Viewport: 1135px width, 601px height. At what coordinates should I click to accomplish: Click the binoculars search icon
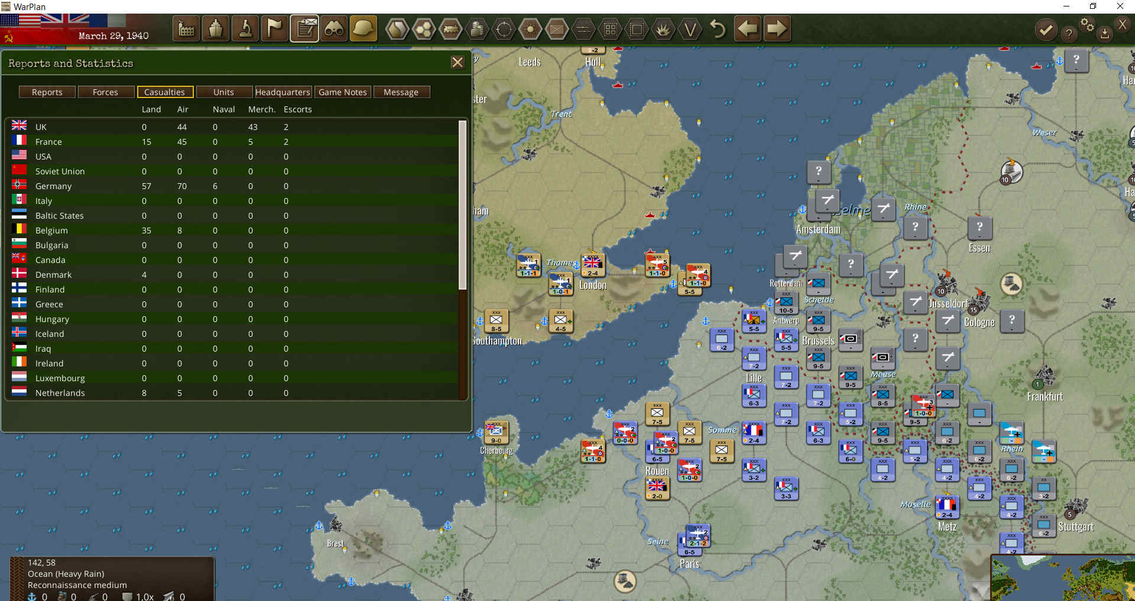point(334,29)
